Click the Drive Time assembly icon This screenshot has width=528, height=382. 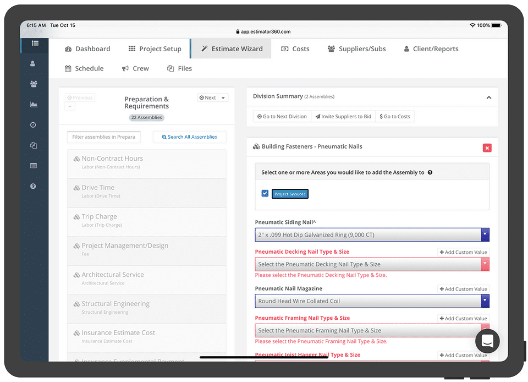(x=77, y=188)
